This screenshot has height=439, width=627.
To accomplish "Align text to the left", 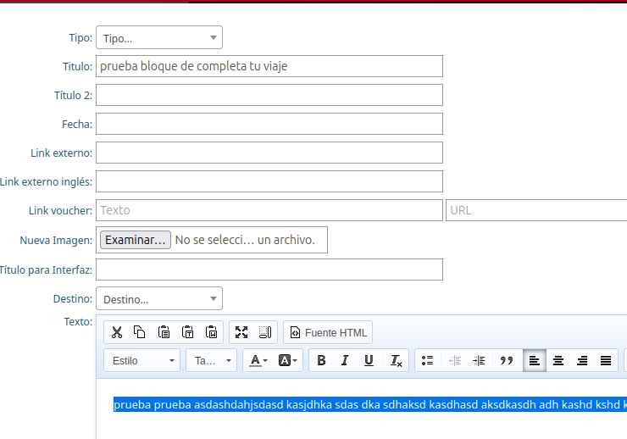I will [x=535, y=361].
